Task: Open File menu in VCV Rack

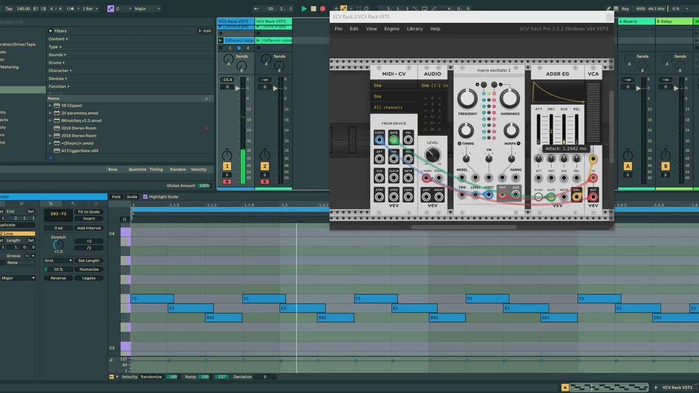Action: [339, 29]
